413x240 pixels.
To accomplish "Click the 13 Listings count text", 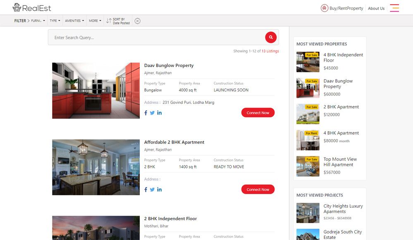I will 270,51.
